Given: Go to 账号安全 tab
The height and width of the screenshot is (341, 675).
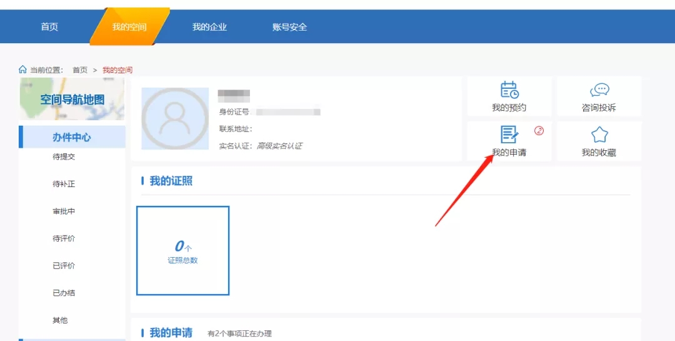Looking at the screenshot, I should (x=289, y=27).
